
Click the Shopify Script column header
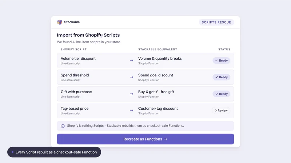73,49
